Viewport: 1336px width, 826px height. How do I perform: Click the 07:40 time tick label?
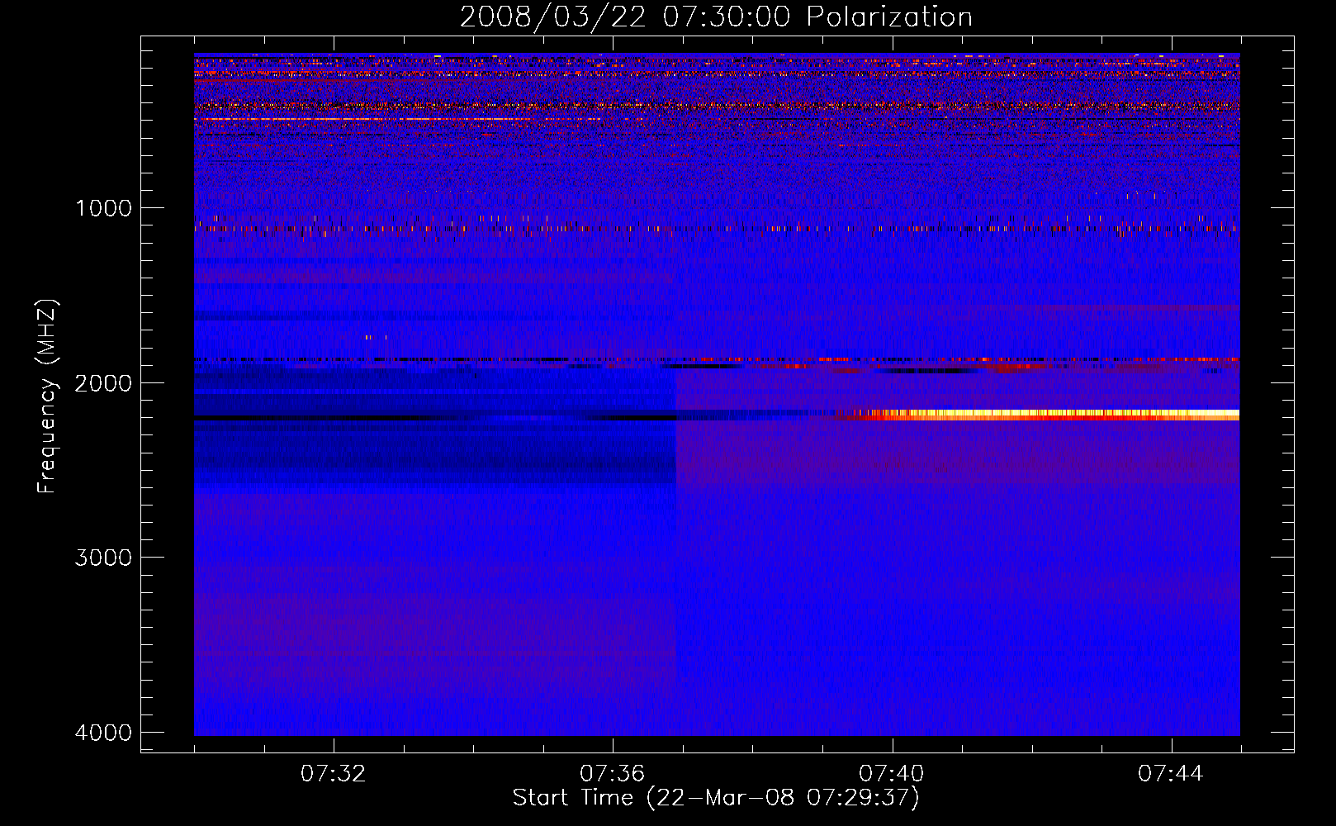tap(891, 773)
